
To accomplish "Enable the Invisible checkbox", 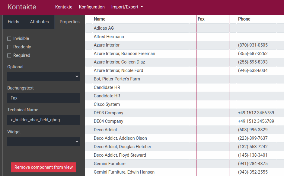I will (x=9, y=38).
